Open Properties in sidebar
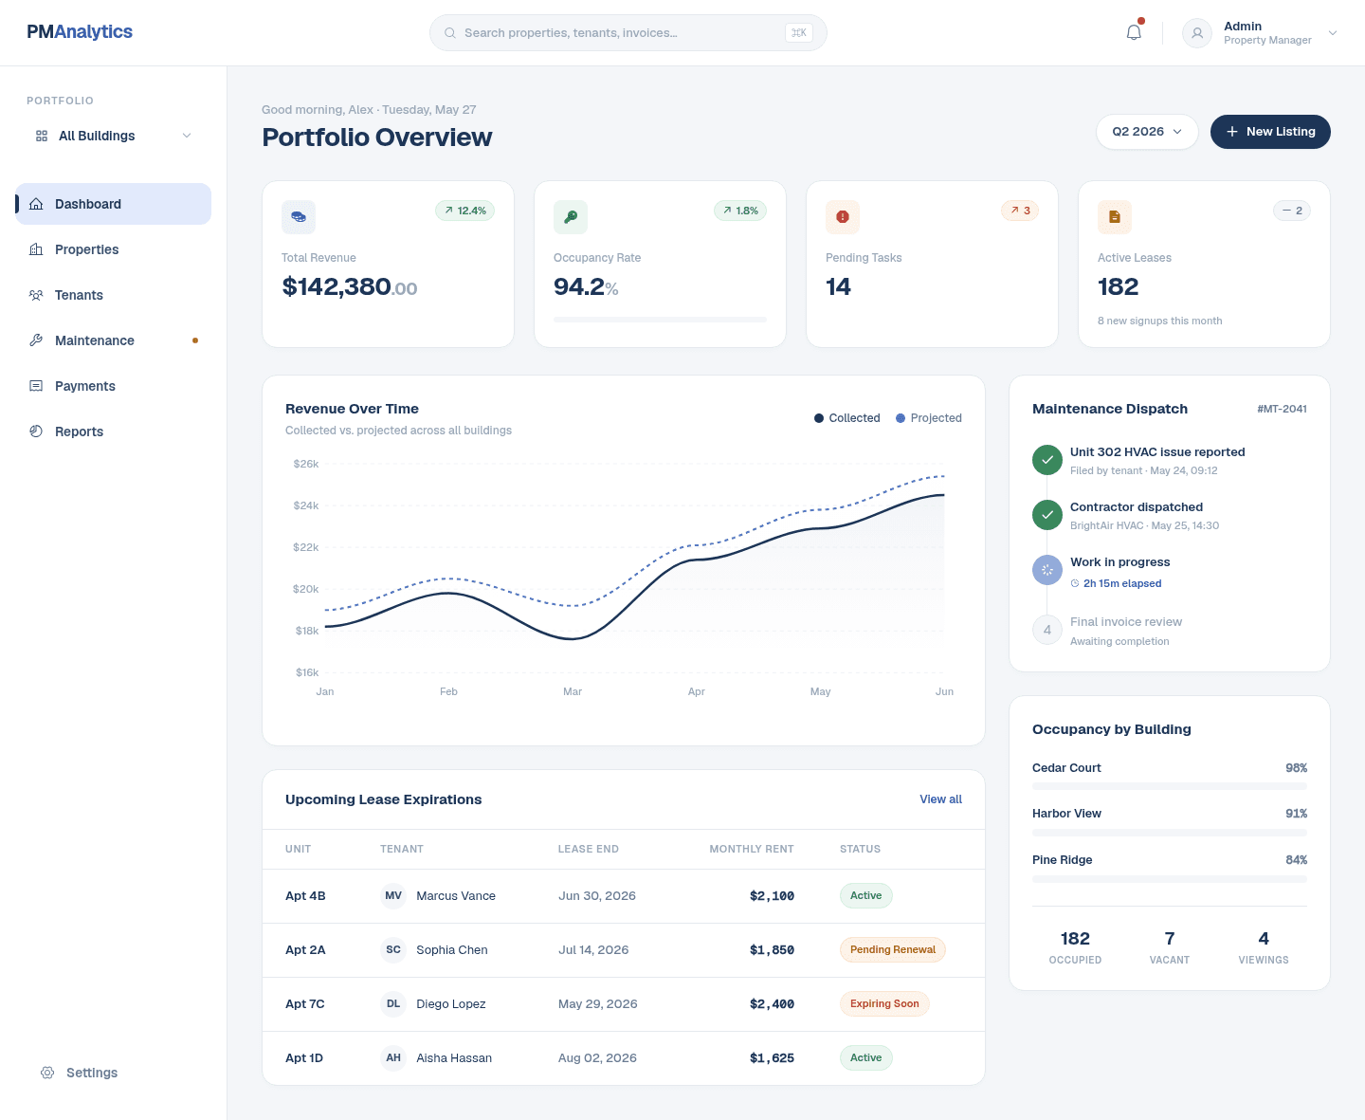Viewport: 1365px width, 1120px height. (x=114, y=249)
